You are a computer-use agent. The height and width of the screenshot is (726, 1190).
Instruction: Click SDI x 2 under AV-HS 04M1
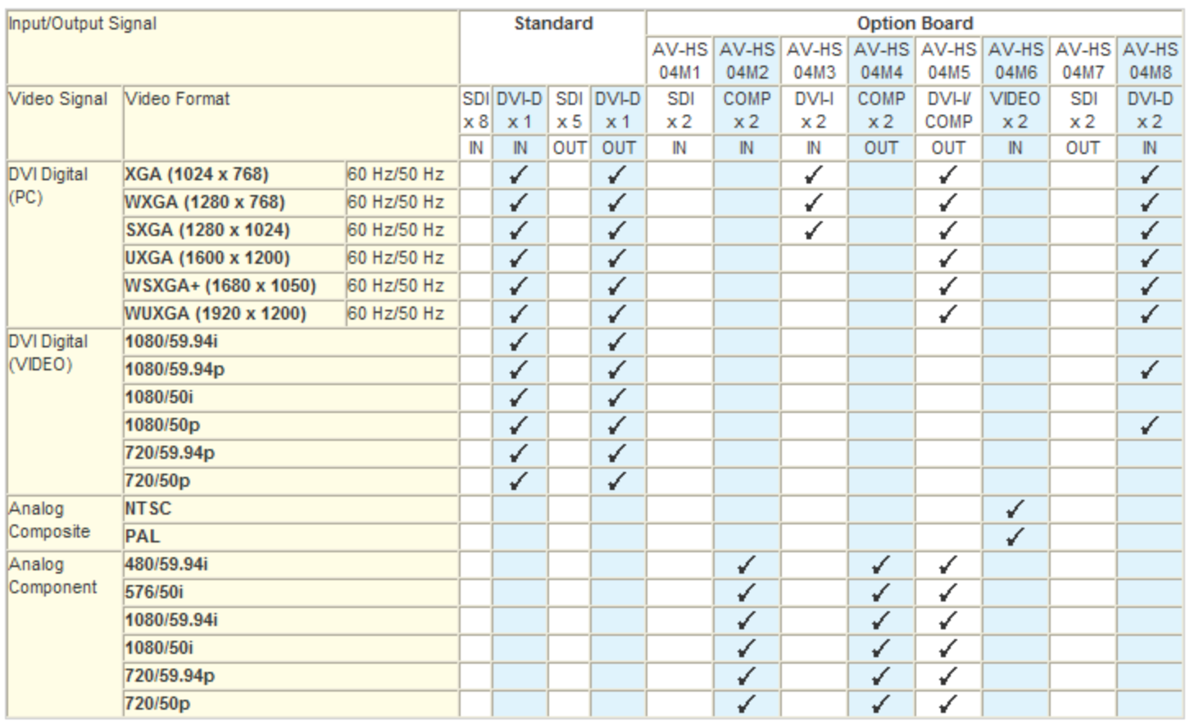(679, 110)
